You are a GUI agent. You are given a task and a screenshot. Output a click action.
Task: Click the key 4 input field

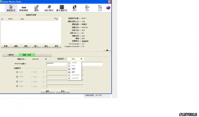(65, 86)
